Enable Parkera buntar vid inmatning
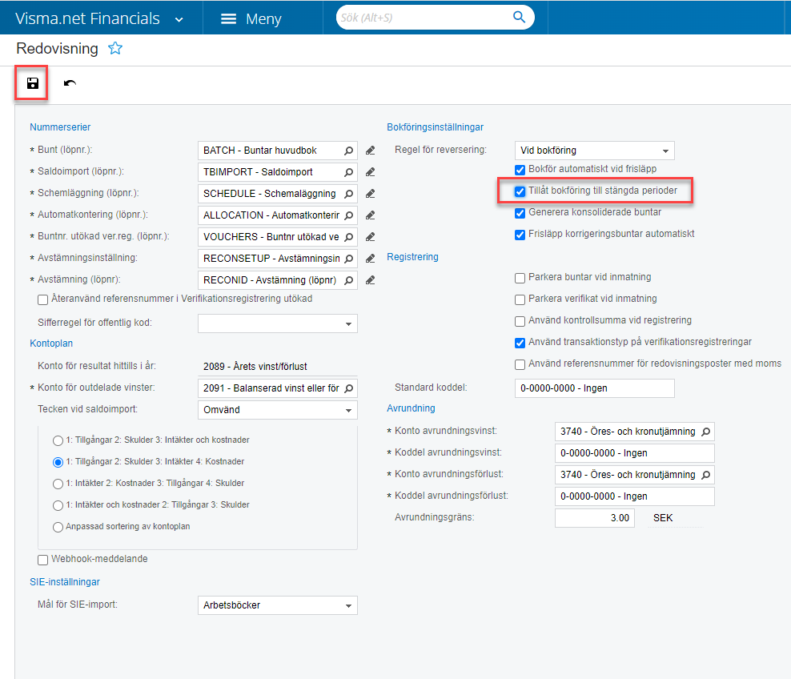This screenshot has height=679, width=791. [x=520, y=277]
